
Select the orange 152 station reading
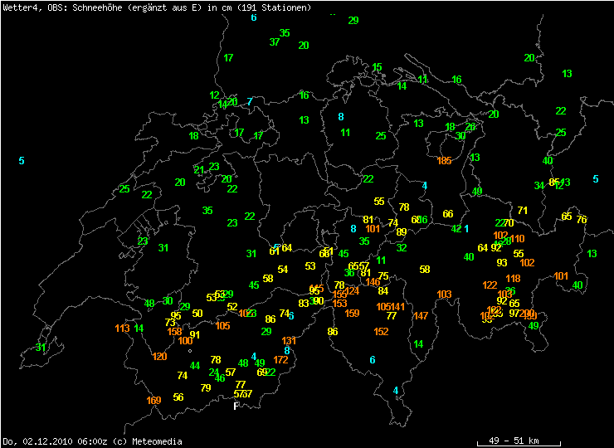point(381,332)
